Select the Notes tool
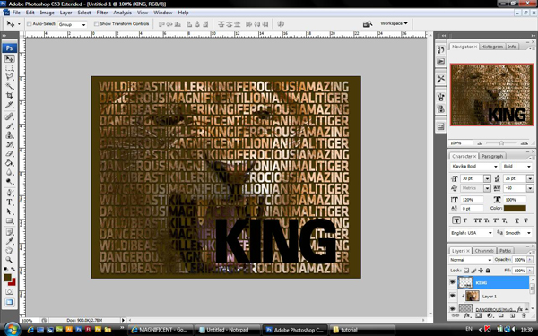The height and width of the screenshot is (336, 538). tap(9, 232)
